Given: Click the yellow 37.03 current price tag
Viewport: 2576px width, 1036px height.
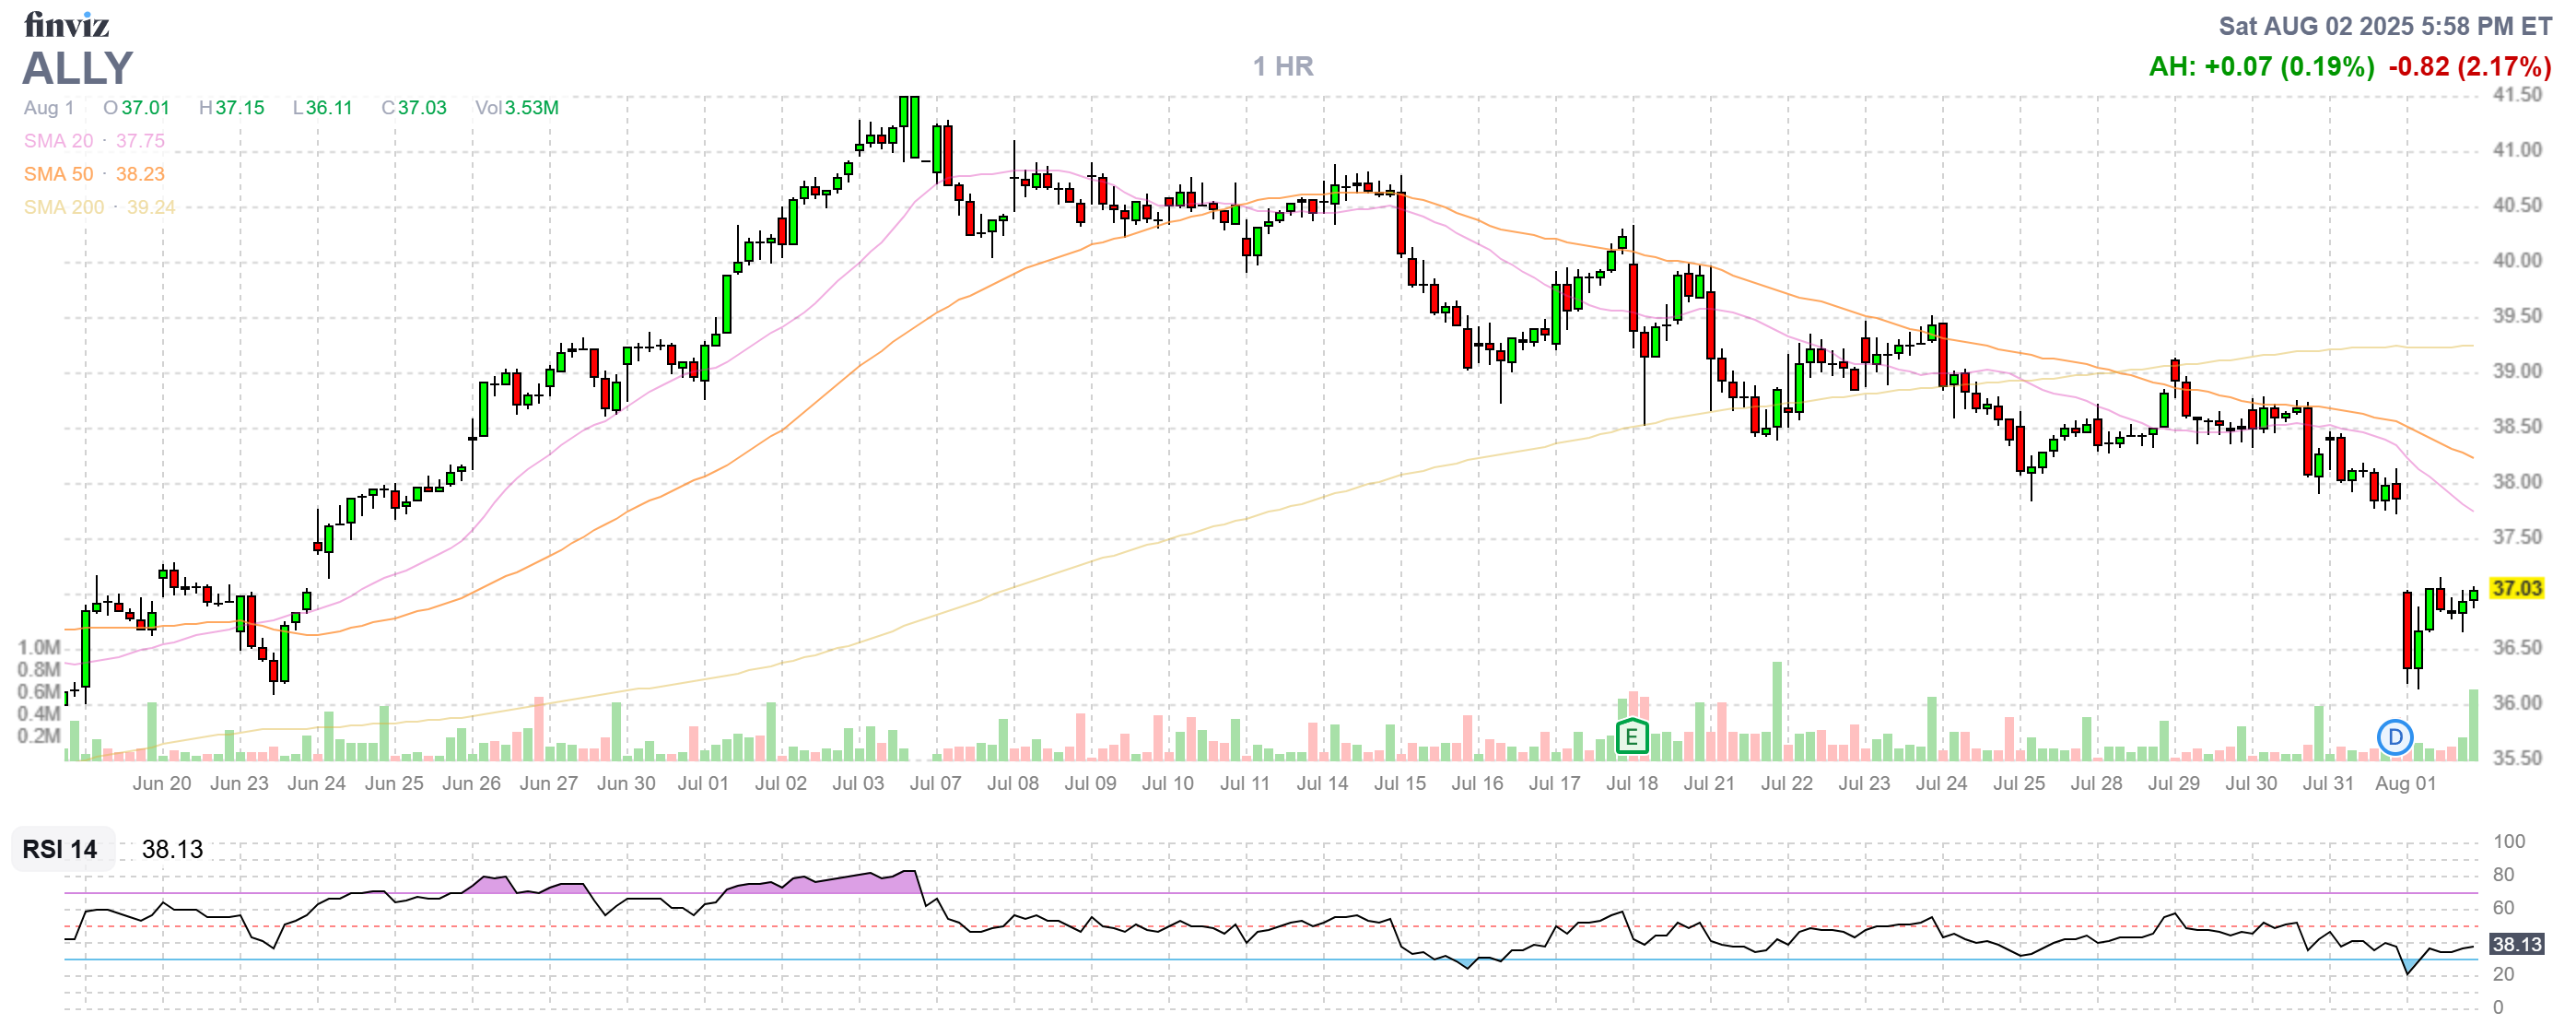Looking at the screenshot, I should (x=2515, y=588).
